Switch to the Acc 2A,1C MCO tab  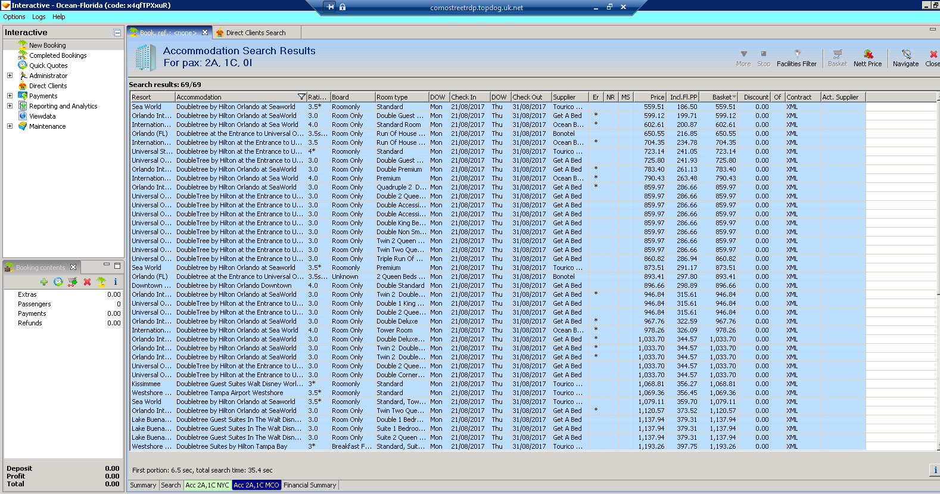click(256, 485)
